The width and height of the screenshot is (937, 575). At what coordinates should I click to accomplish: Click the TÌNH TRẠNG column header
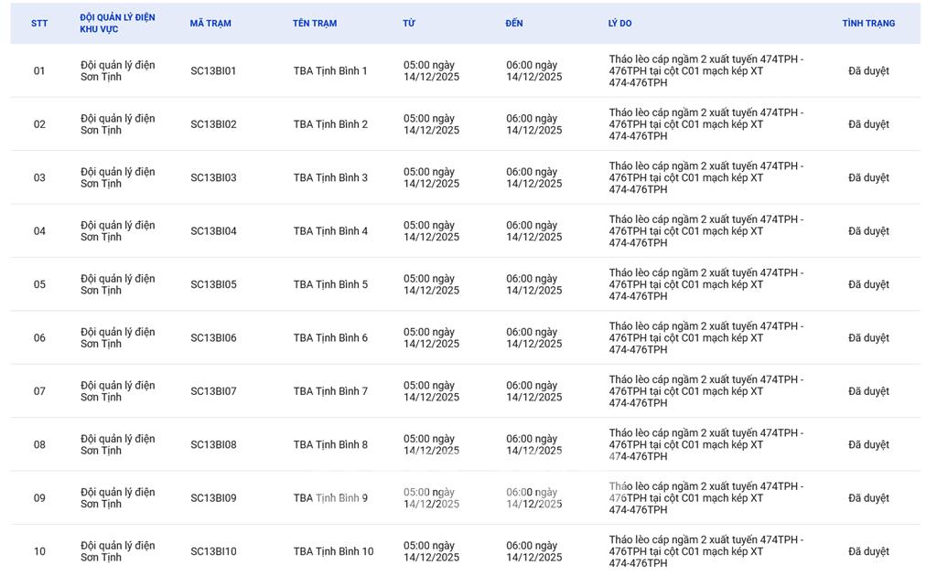(x=868, y=24)
